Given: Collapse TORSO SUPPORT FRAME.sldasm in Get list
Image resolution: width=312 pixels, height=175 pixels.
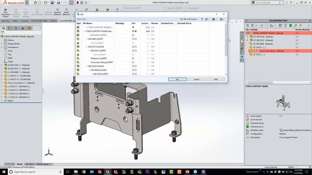Looking at the screenshot, I should 84,31.
